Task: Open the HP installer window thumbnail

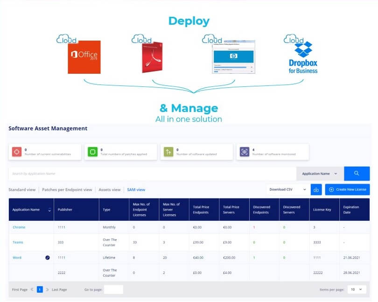Action: [233, 57]
